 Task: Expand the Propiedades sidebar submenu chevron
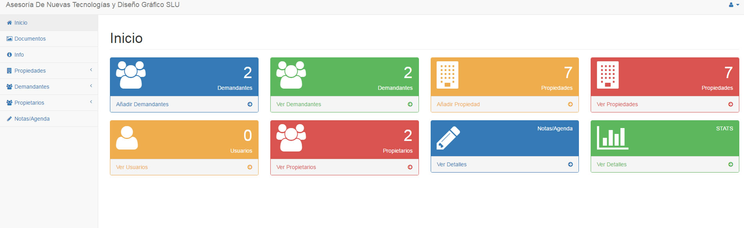tap(91, 70)
